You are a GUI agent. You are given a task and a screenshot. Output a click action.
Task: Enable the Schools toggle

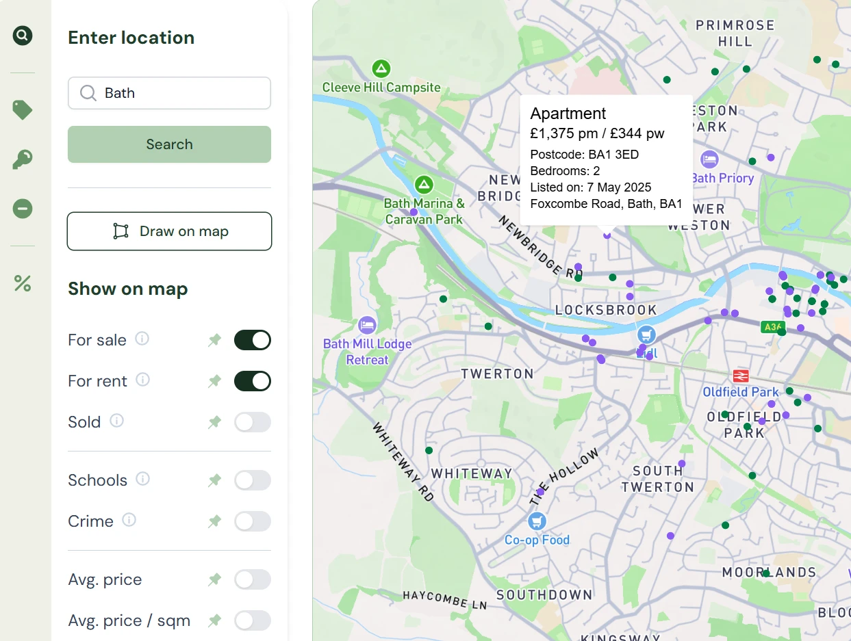point(253,480)
